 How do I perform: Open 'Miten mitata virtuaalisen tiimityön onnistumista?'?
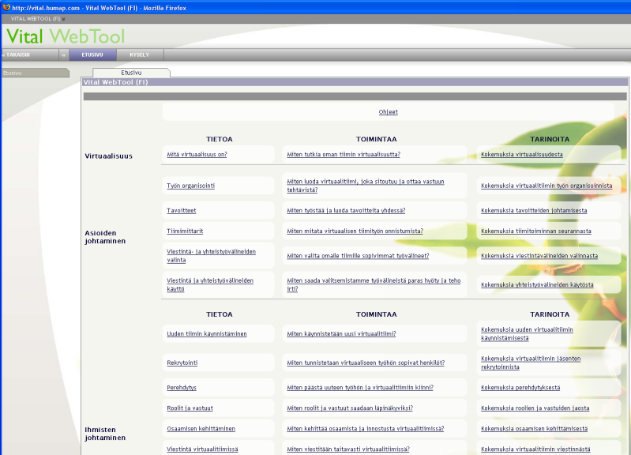click(355, 231)
